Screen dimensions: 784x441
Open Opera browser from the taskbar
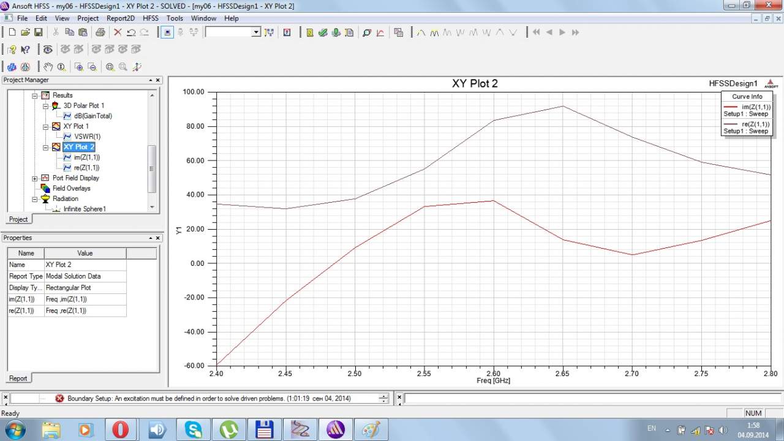click(121, 429)
